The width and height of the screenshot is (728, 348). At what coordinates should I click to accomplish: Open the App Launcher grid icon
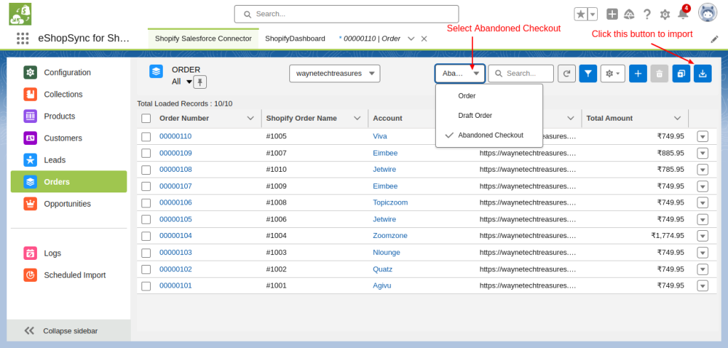(x=22, y=38)
